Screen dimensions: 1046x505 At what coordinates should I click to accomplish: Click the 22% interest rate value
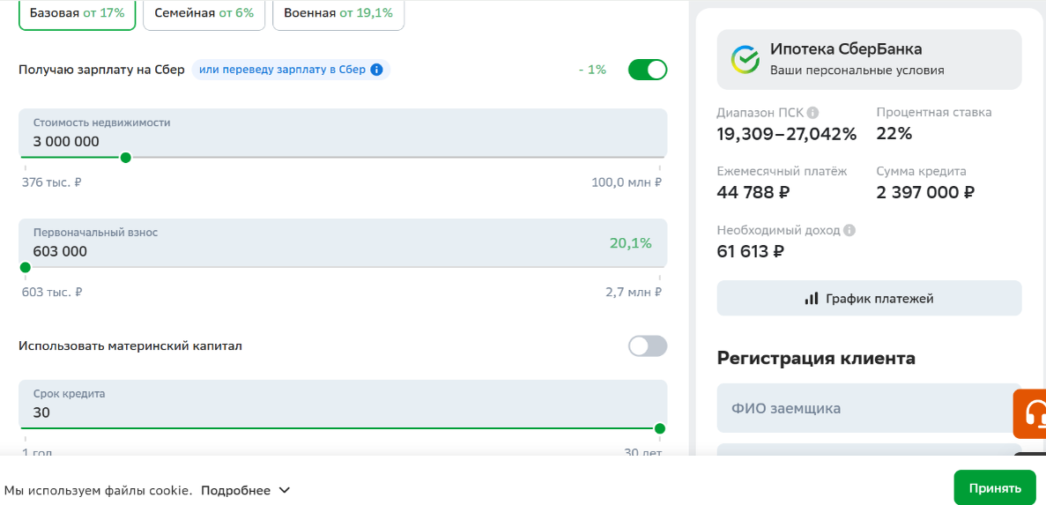(x=894, y=133)
